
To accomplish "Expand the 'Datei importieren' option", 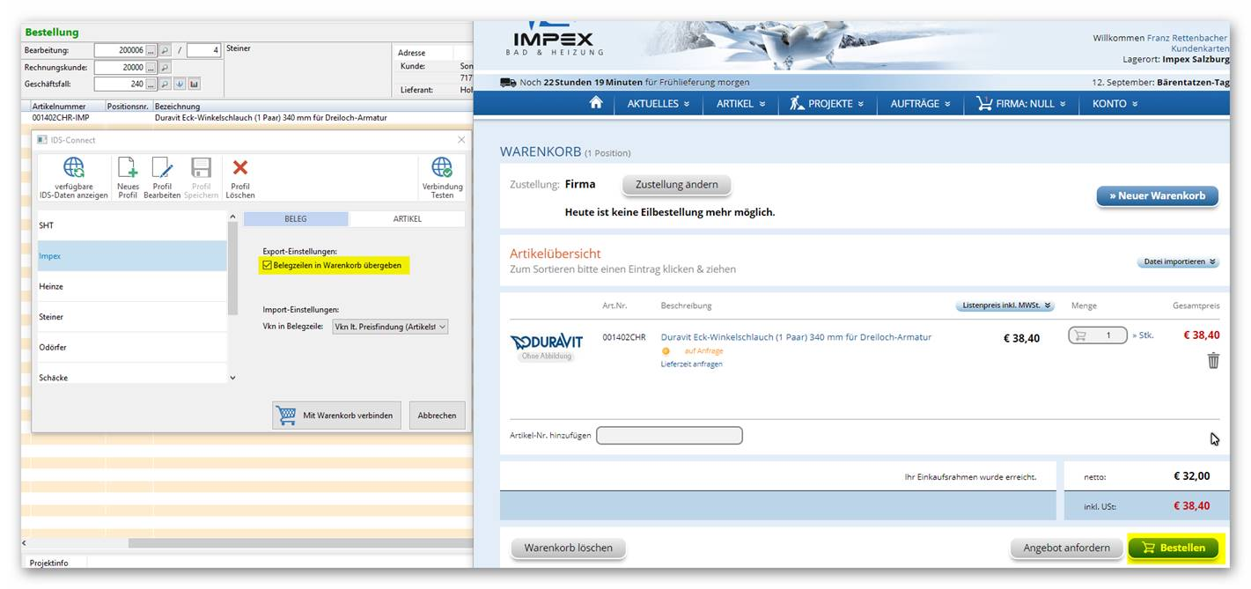I will point(1179,261).
